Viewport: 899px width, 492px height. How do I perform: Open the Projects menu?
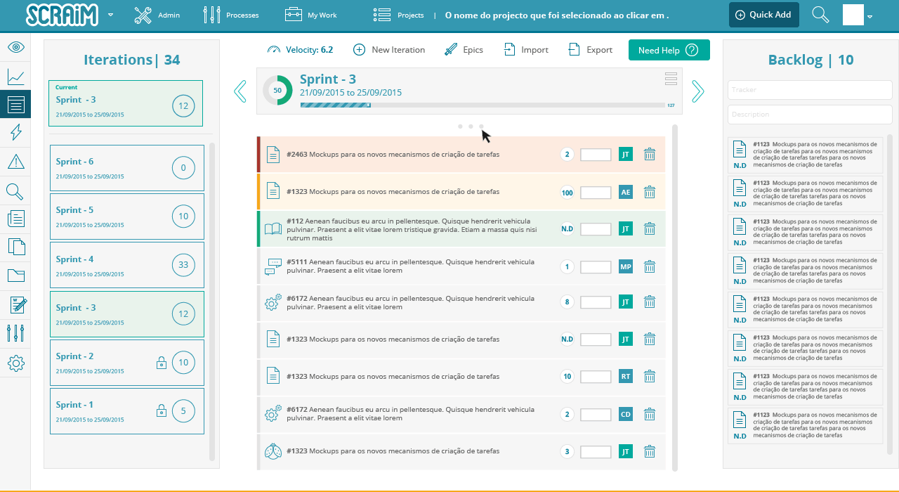(x=398, y=15)
